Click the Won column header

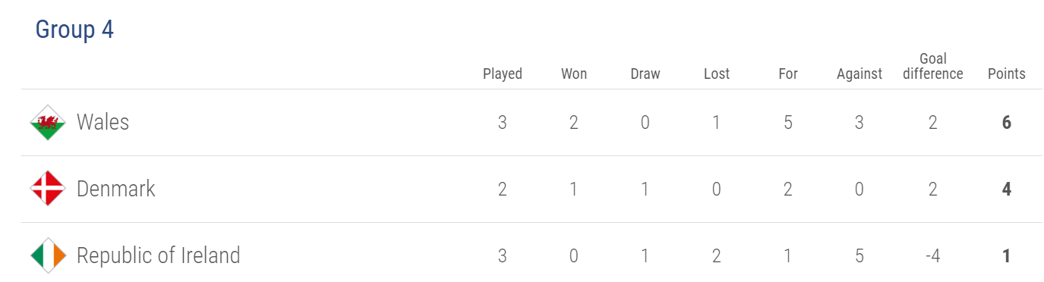tap(574, 74)
